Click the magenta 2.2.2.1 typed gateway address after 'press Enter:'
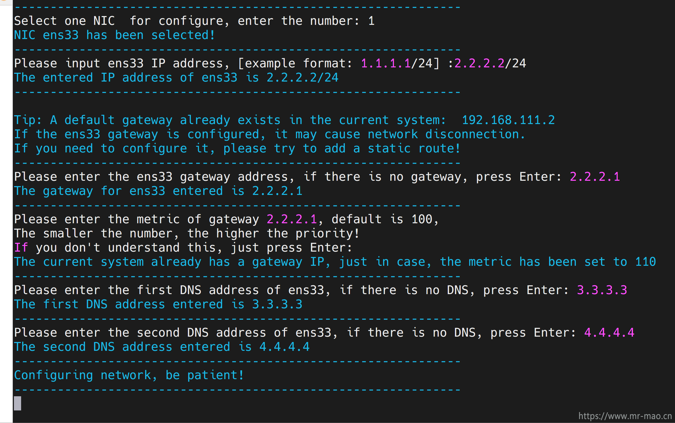Viewport: 675px width, 423px height. click(595, 177)
